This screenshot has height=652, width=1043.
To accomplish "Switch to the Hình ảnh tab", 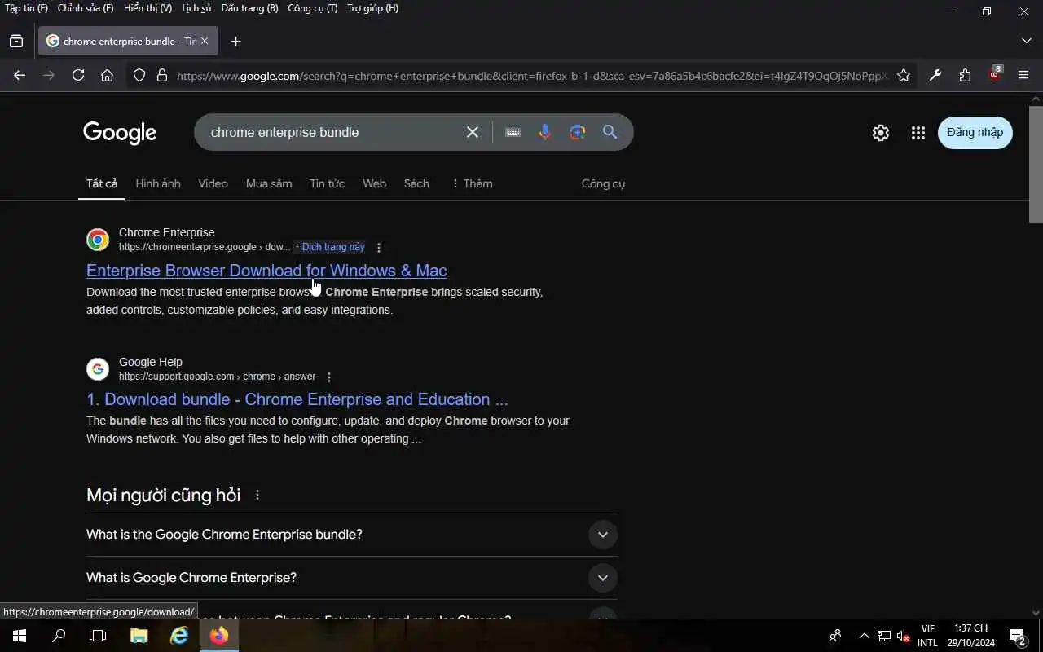I will [158, 183].
